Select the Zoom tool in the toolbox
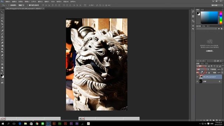This screenshot has width=224, height=126. click(2, 71)
